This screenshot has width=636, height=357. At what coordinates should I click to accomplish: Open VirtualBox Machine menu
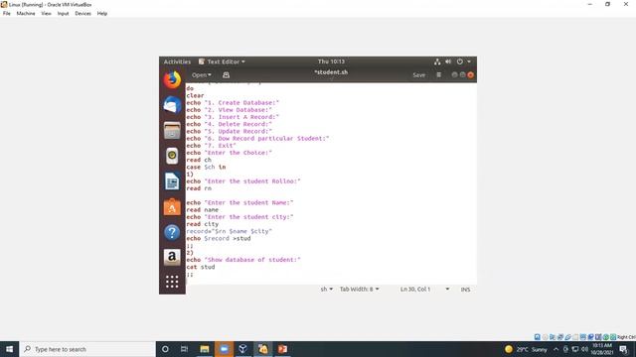[26, 13]
